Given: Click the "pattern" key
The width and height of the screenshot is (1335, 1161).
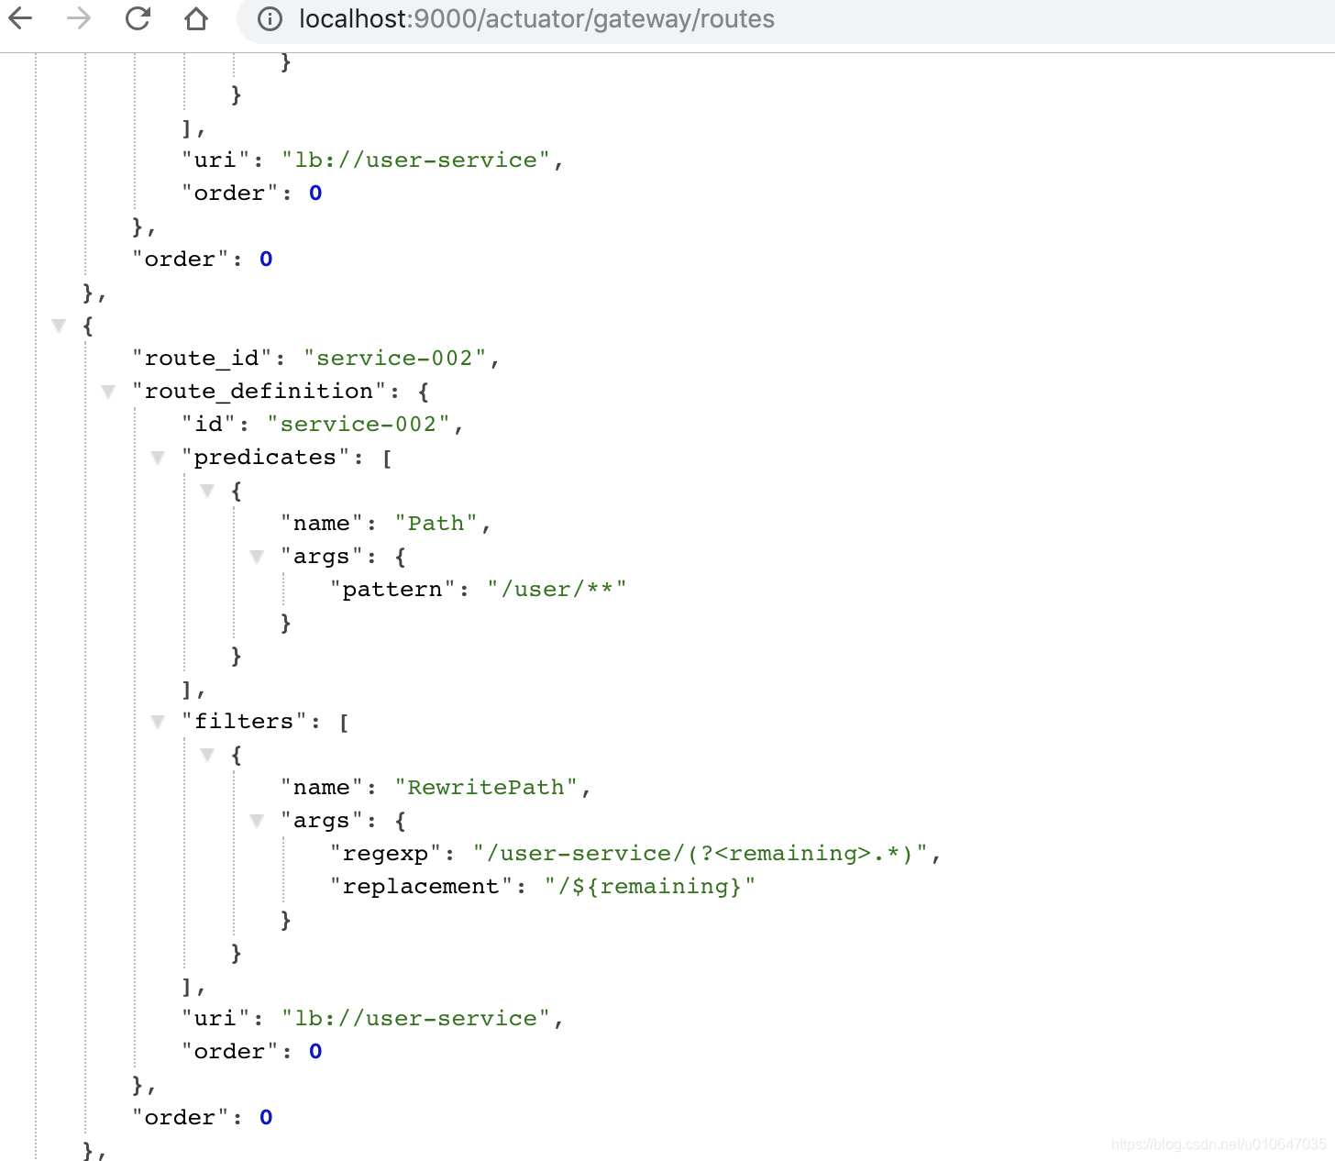Looking at the screenshot, I should [392, 589].
